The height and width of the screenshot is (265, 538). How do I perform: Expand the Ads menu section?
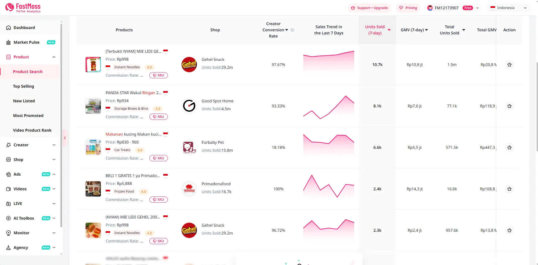54,174
